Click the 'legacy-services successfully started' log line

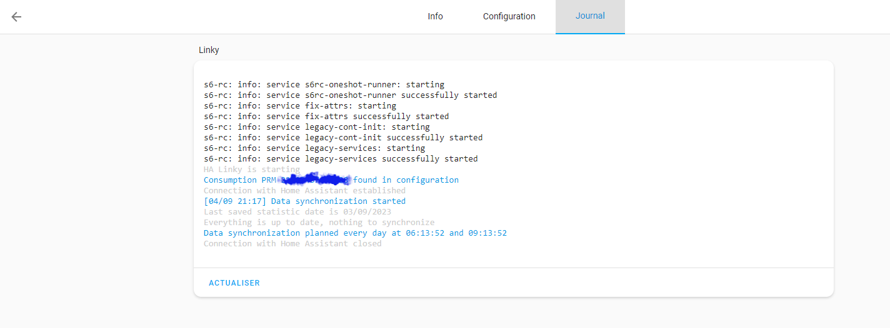pos(341,159)
